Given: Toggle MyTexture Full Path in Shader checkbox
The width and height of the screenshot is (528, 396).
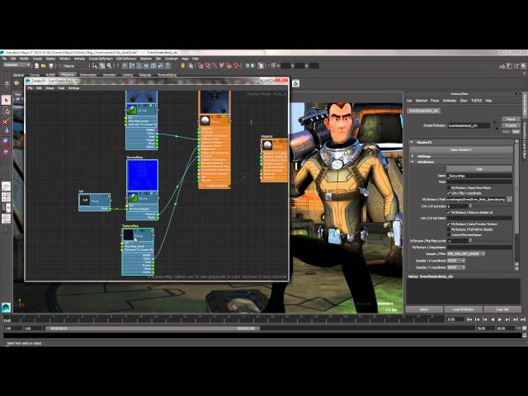Looking at the screenshot, I should coord(449,229).
